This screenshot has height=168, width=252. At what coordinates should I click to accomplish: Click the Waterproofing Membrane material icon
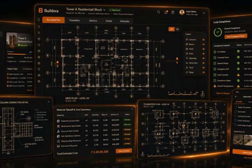point(58,141)
